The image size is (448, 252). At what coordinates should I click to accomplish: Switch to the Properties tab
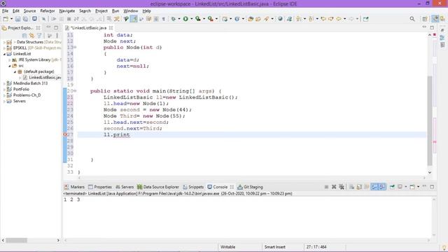point(100,187)
